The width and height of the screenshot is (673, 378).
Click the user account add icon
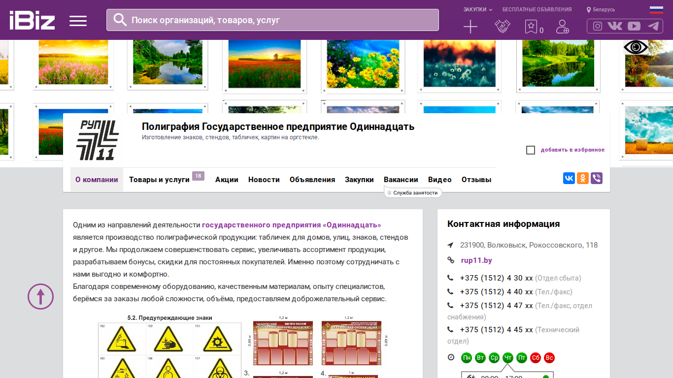562,27
